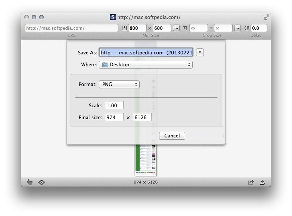Click the Save As filename field
This screenshot has height=216, width=292.
tap(146, 53)
